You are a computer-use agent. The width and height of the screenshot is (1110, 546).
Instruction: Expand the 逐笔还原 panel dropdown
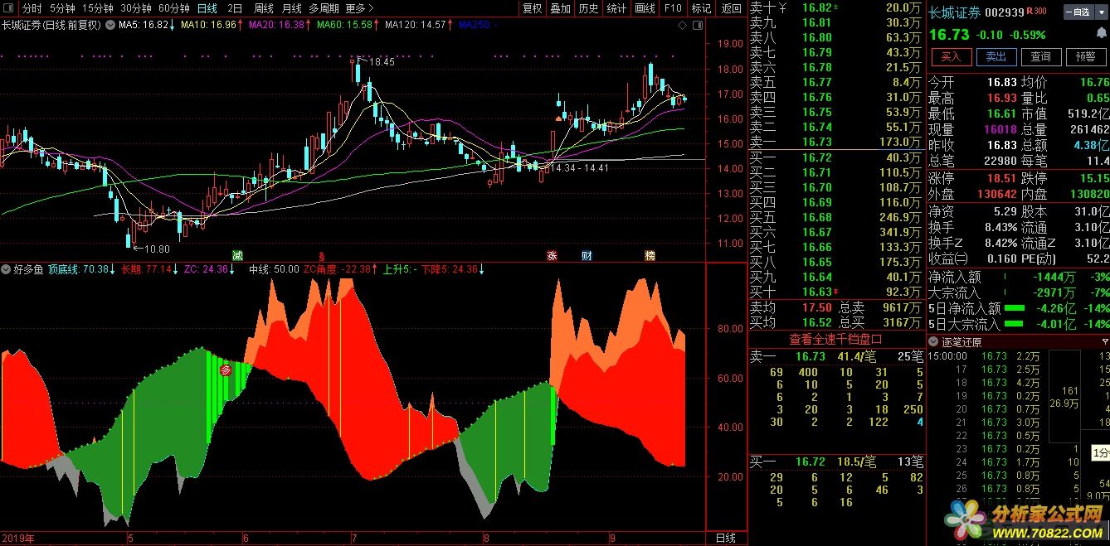(x=933, y=341)
